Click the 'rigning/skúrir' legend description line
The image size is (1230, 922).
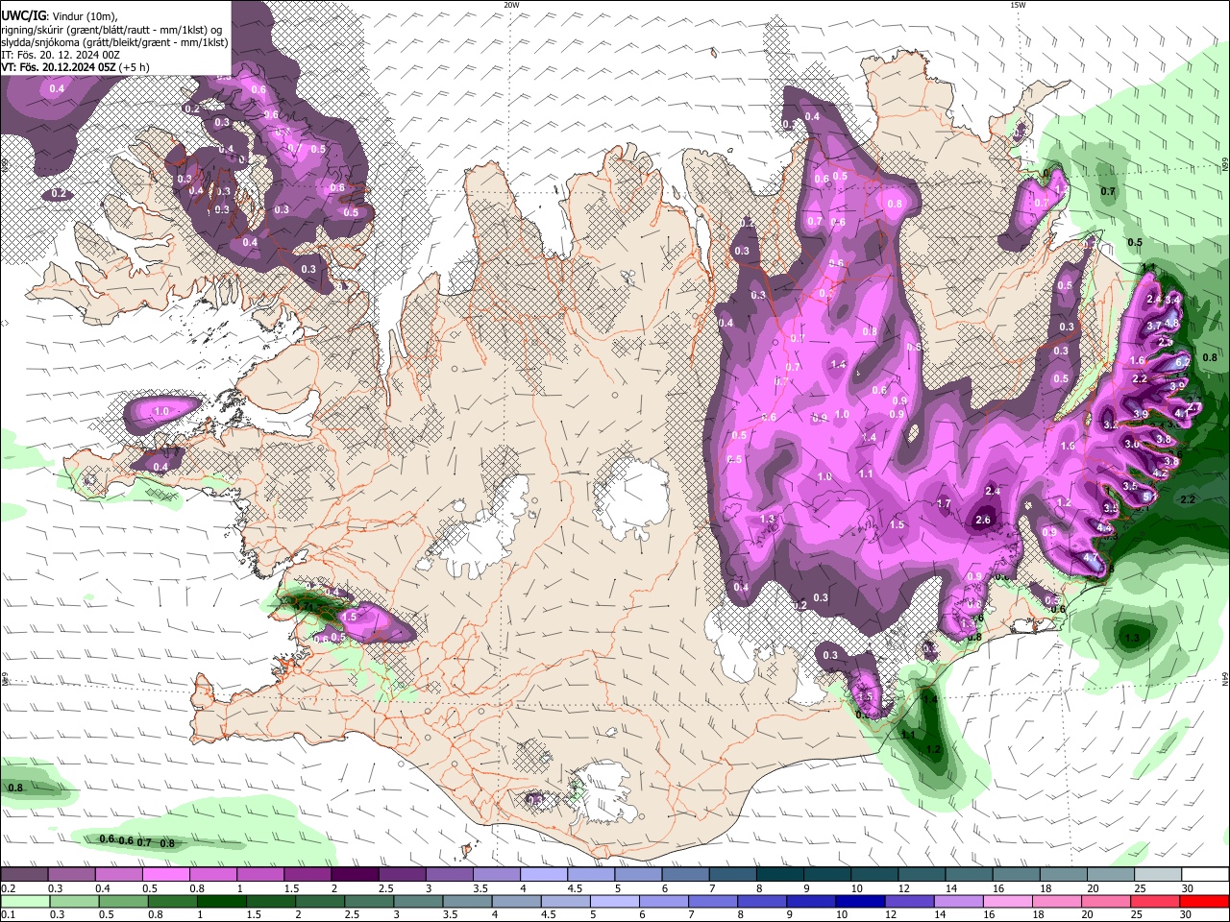click(113, 29)
